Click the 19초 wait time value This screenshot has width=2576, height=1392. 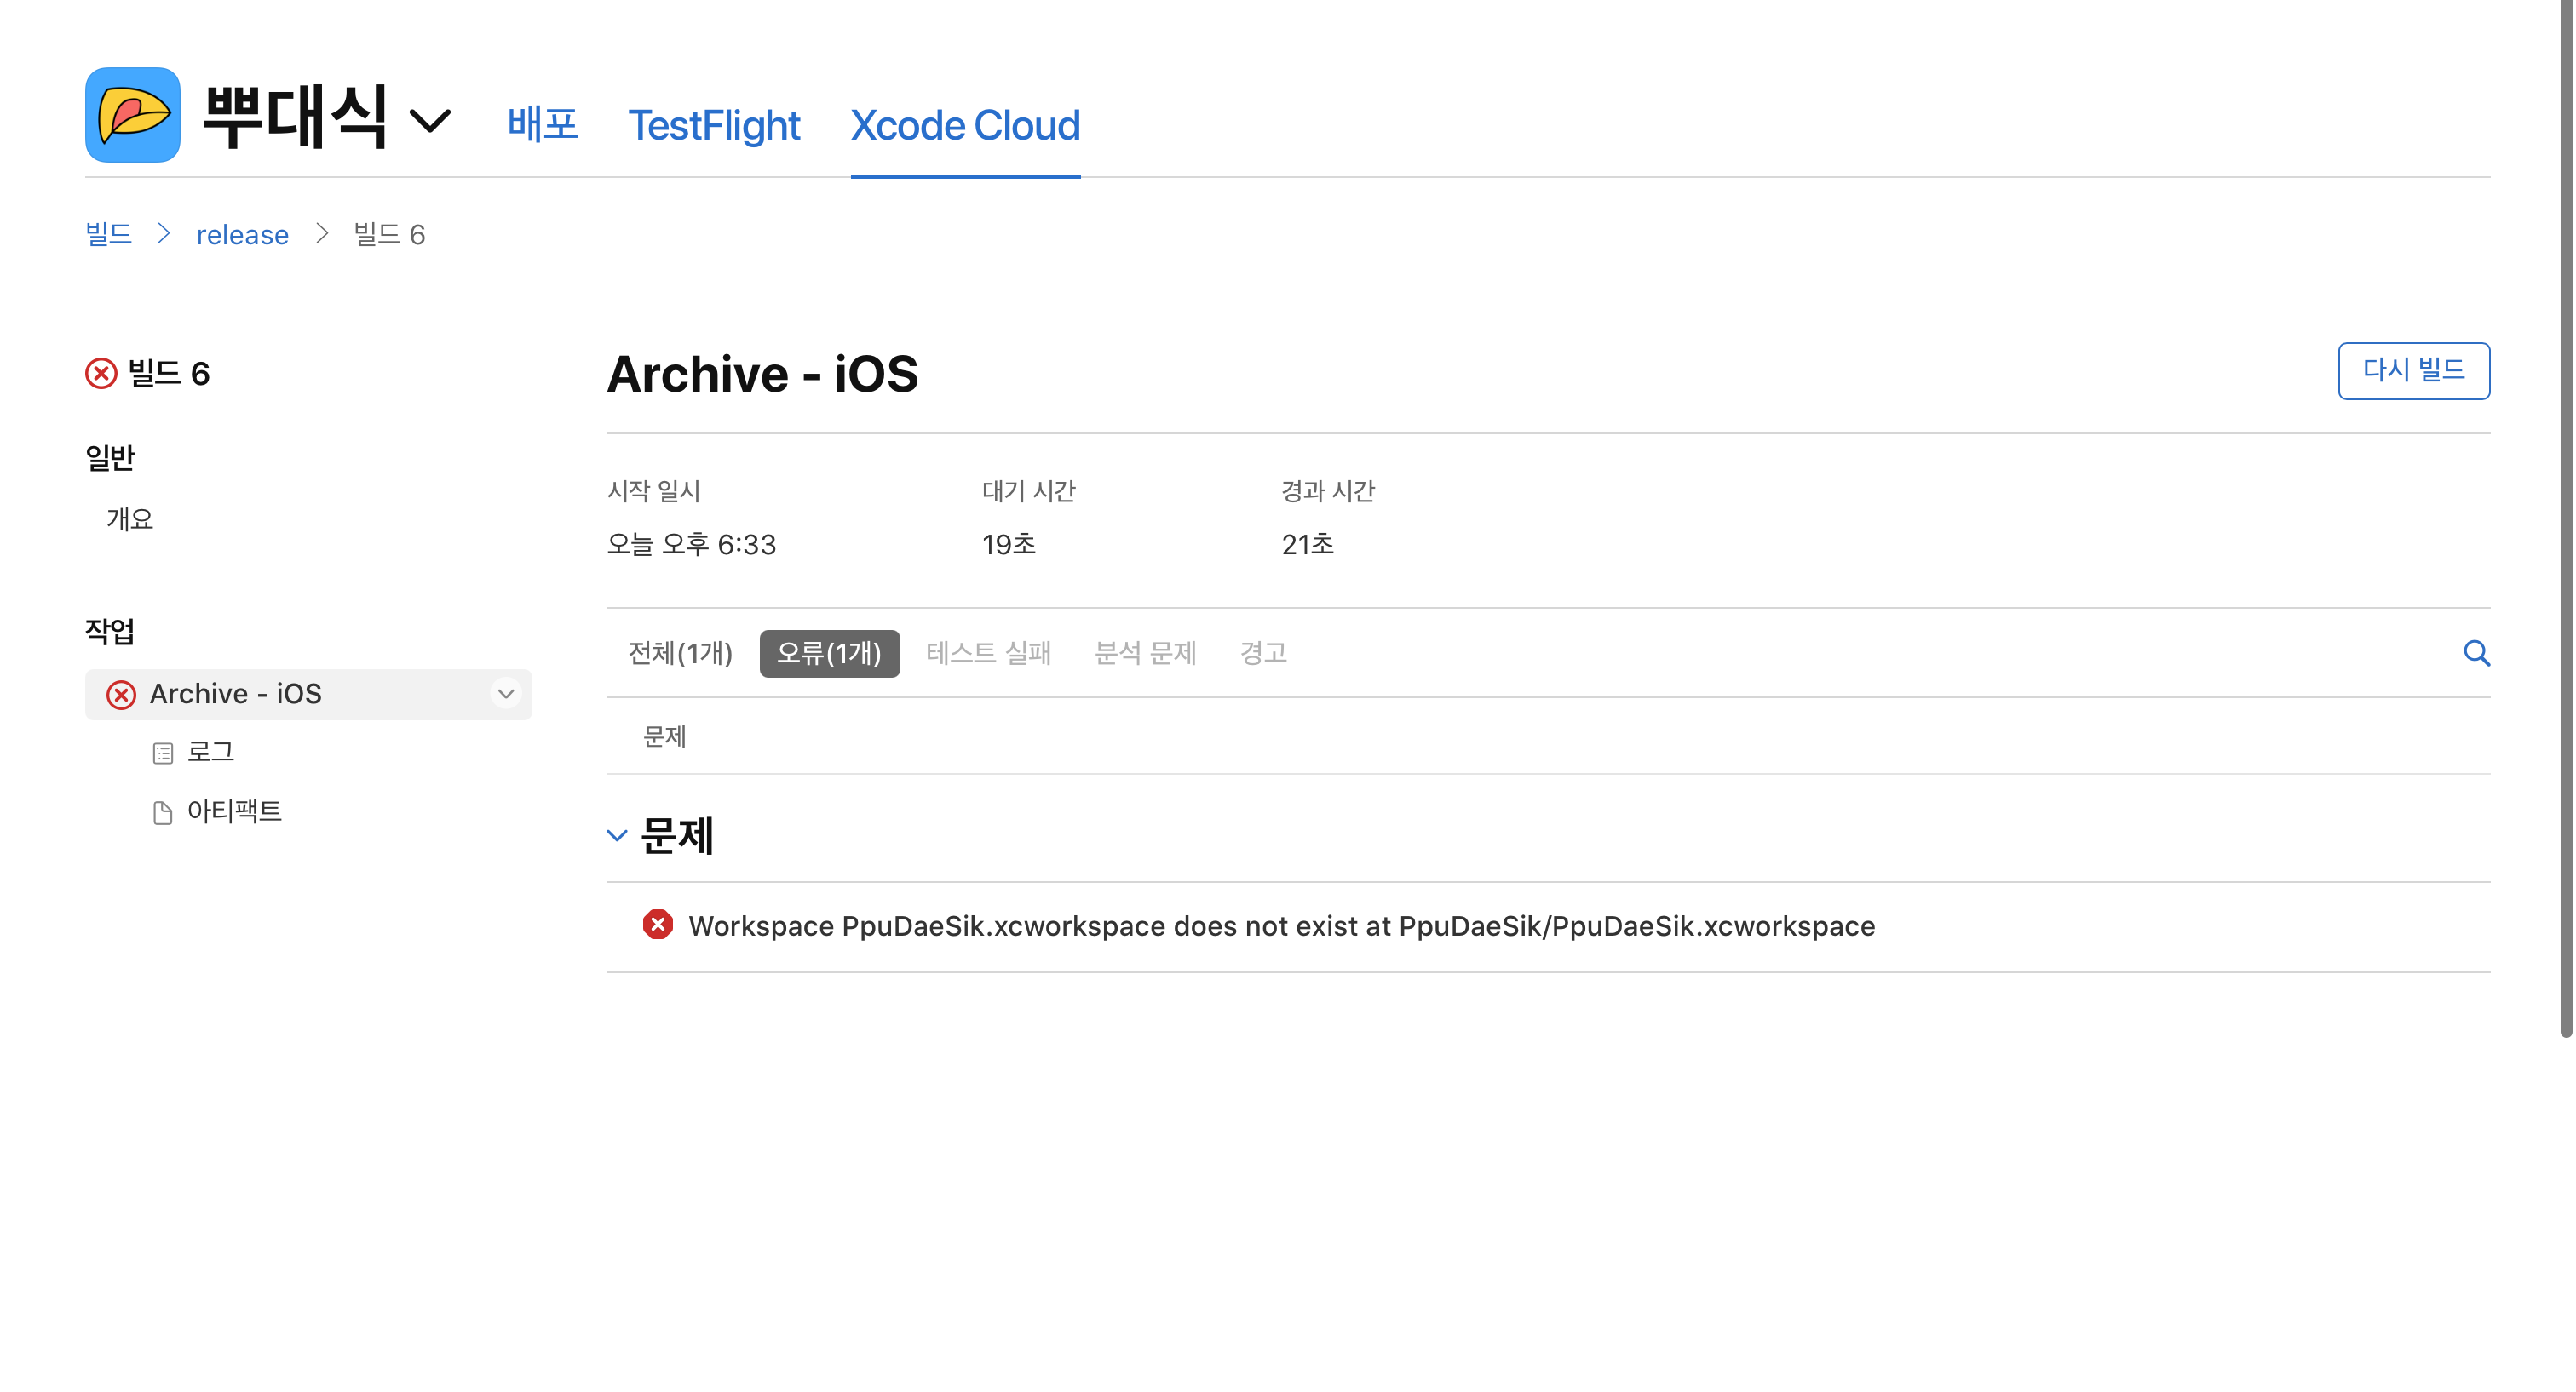coord(1008,545)
